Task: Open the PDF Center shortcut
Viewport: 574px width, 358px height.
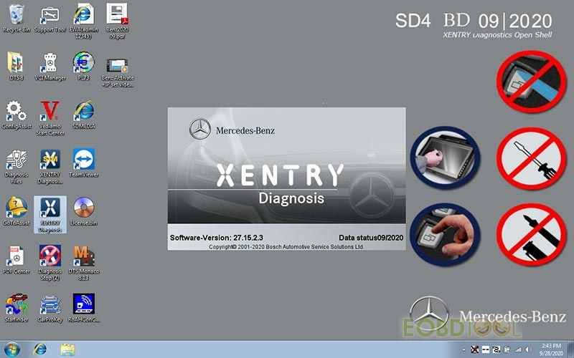Action: 17,260
